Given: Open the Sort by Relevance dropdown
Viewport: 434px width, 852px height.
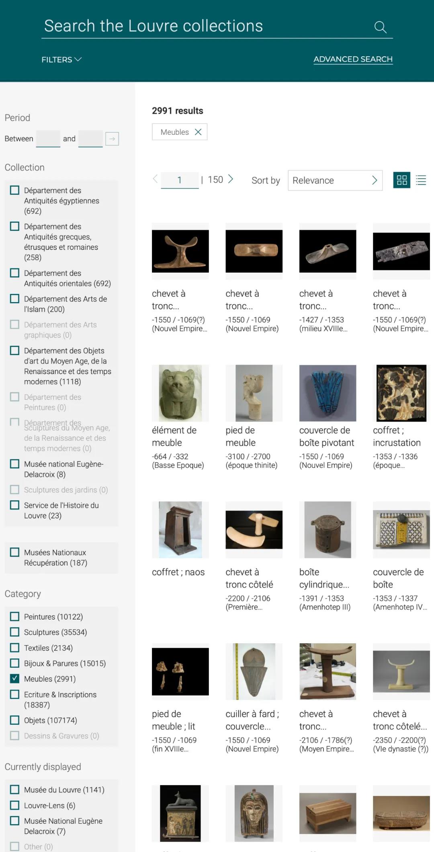Looking at the screenshot, I should tap(335, 180).
